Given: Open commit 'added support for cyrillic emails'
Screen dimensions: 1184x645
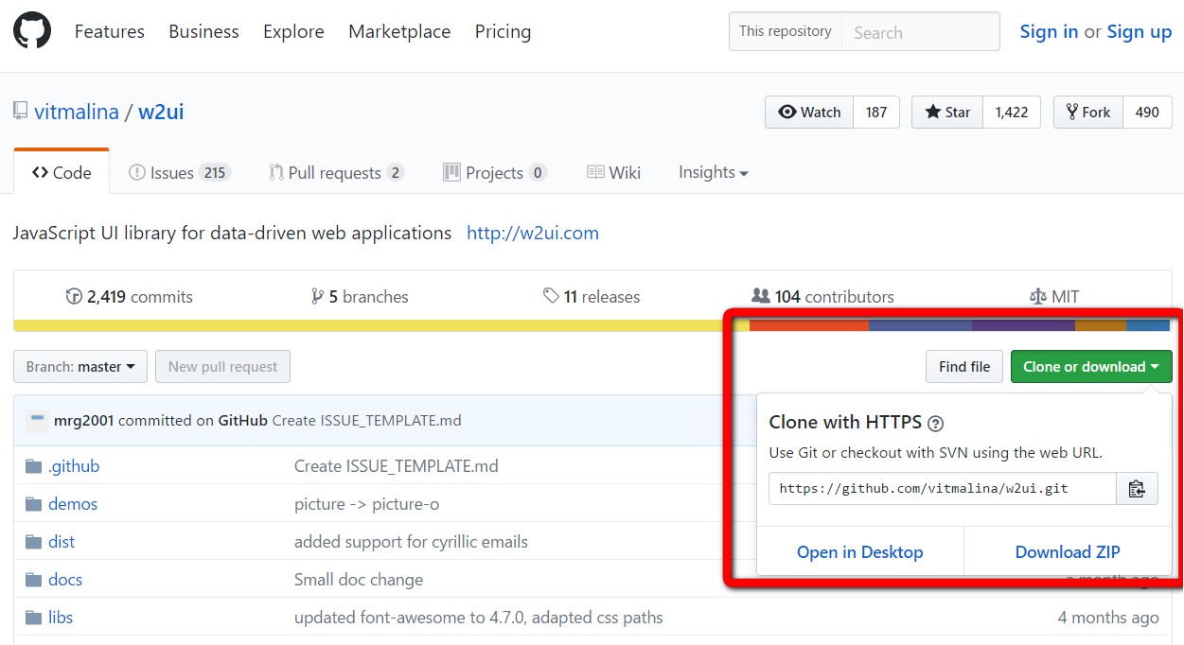Looking at the screenshot, I should (411, 542).
